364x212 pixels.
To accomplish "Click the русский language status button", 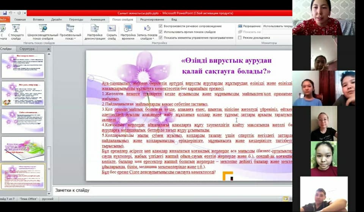I will 47,199.
